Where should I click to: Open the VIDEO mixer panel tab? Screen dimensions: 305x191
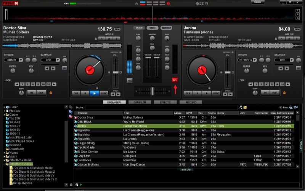click(x=152, y=28)
